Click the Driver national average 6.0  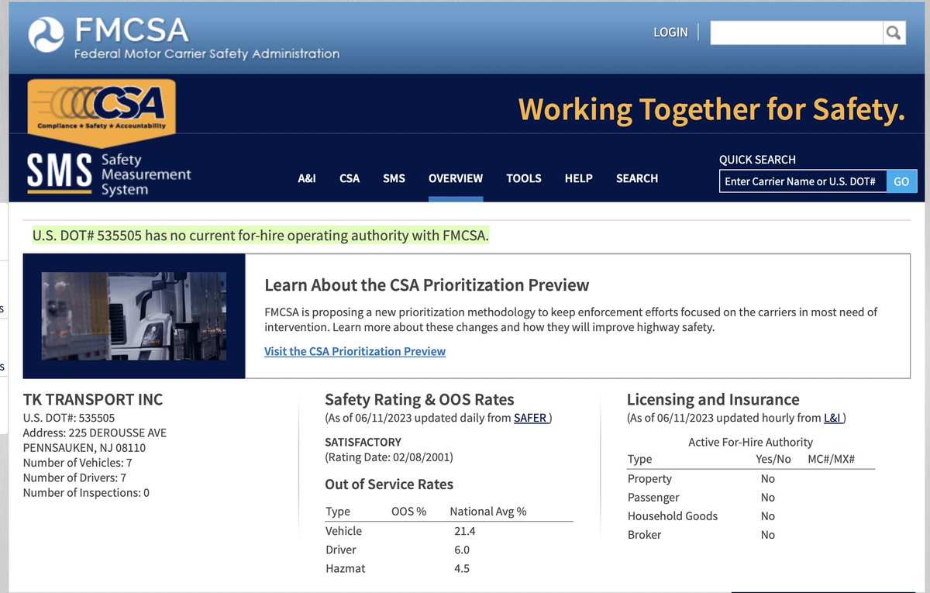click(462, 550)
